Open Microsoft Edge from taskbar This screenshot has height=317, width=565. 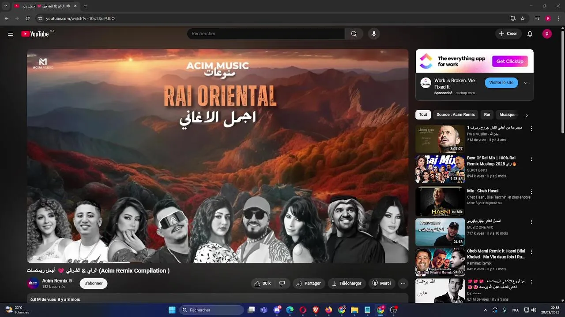tap(290, 310)
